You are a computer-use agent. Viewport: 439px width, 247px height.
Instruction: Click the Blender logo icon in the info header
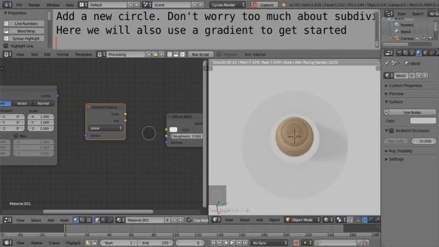click(x=283, y=5)
